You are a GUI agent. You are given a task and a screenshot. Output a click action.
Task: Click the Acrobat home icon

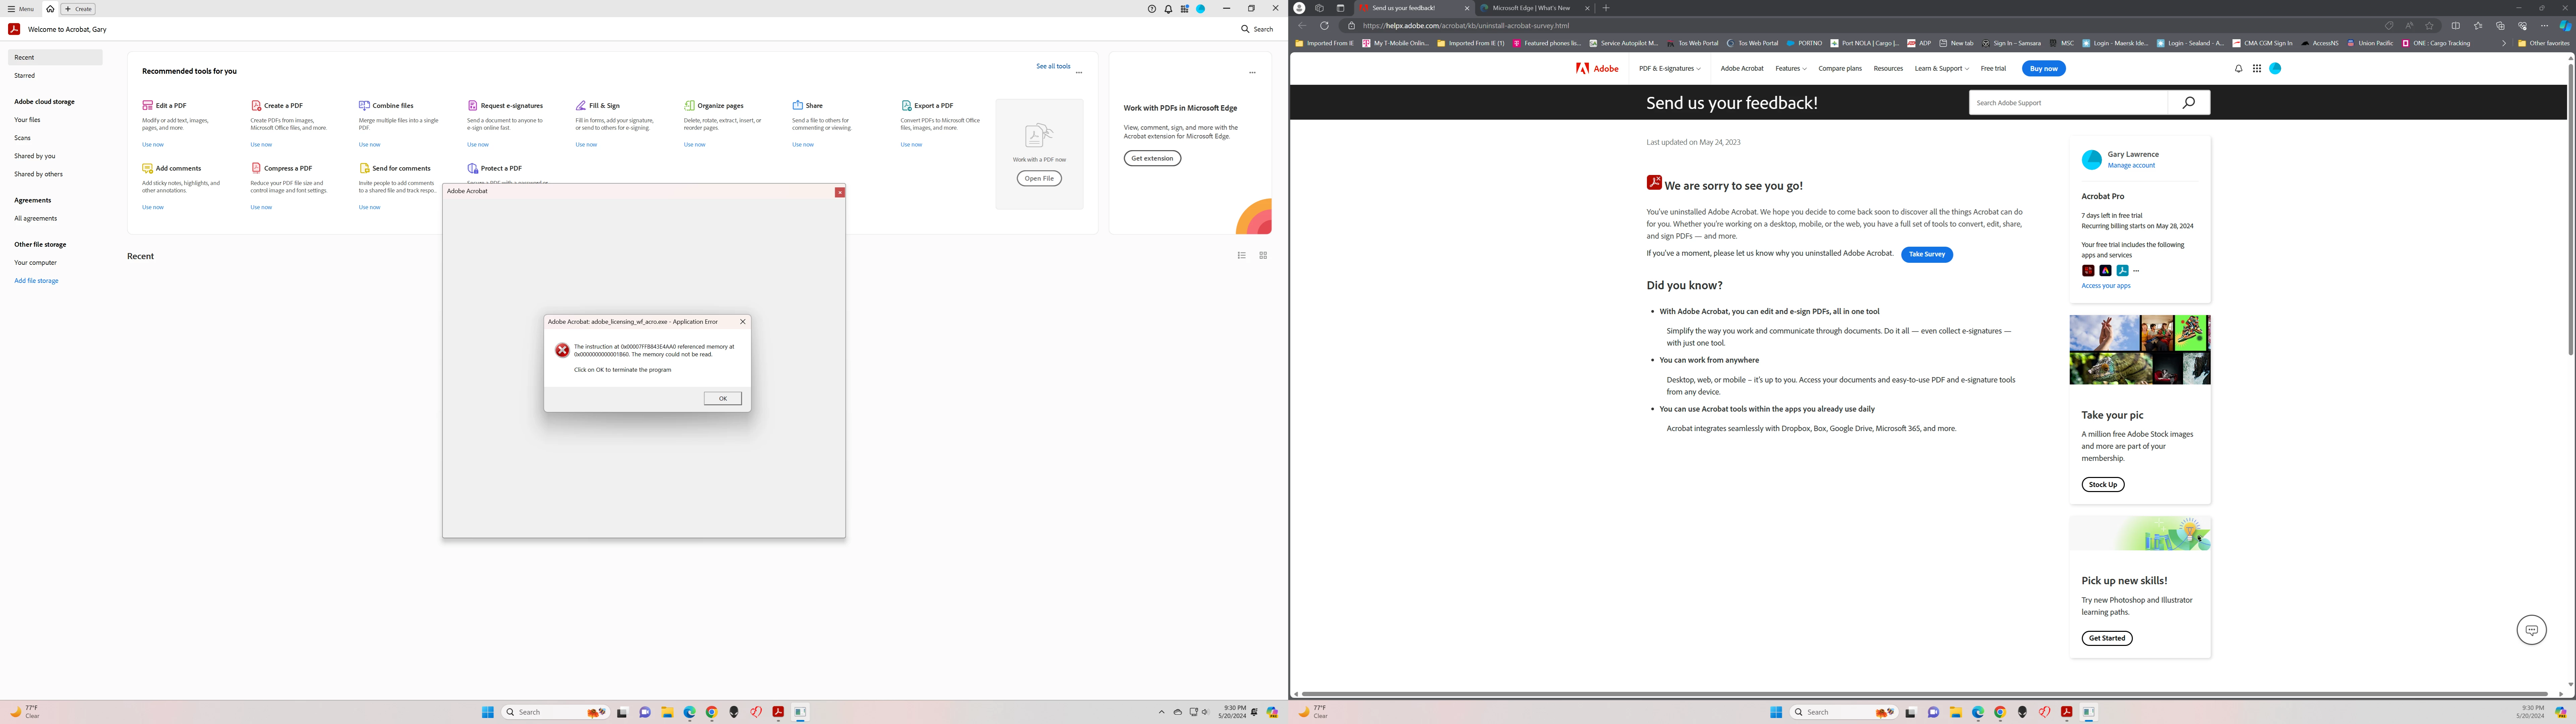click(50, 9)
